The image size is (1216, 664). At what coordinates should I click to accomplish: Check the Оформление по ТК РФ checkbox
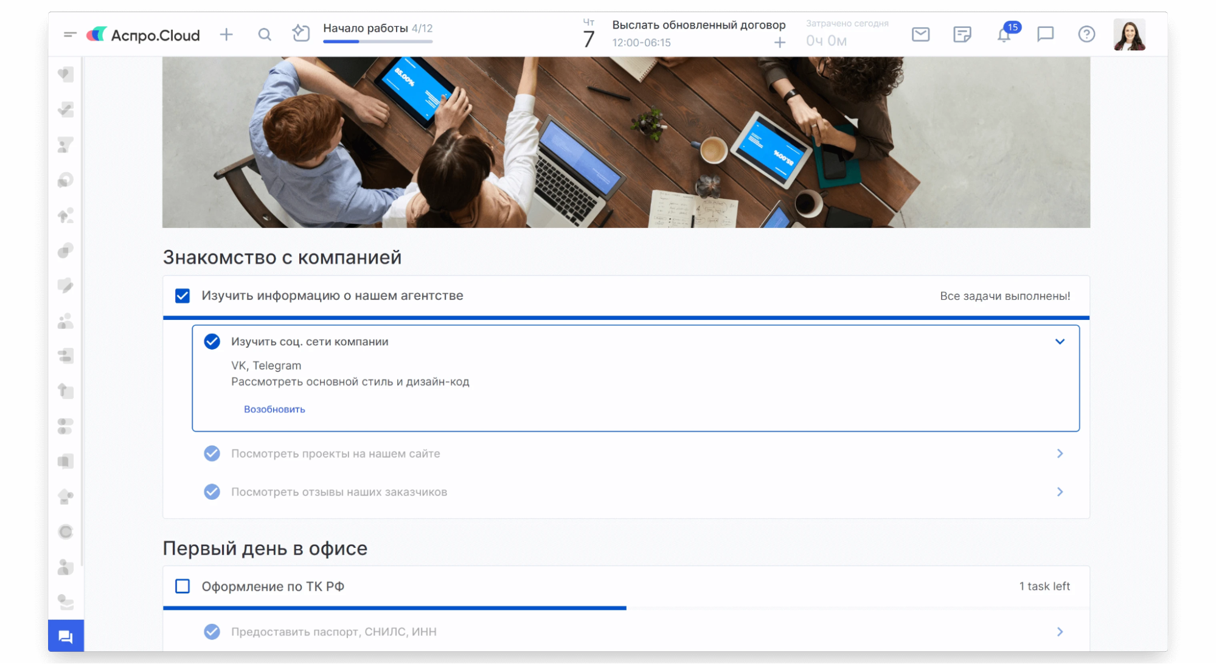[x=182, y=586]
